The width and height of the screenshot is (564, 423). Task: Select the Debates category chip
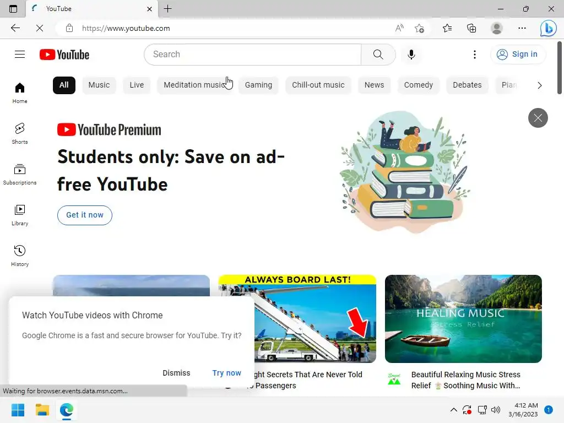pyautogui.click(x=467, y=85)
